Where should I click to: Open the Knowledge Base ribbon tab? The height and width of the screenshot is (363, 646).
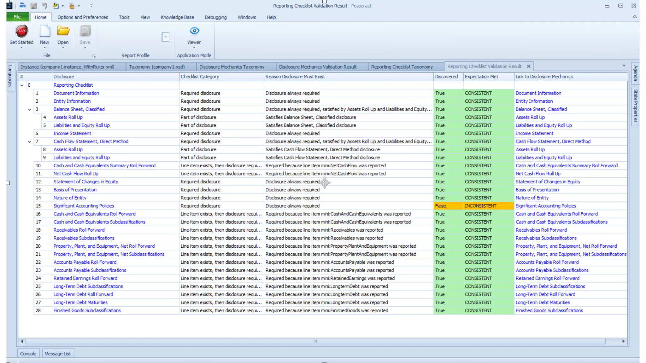pos(177,17)
